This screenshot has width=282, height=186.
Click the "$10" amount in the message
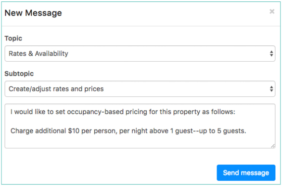[74, 131]
